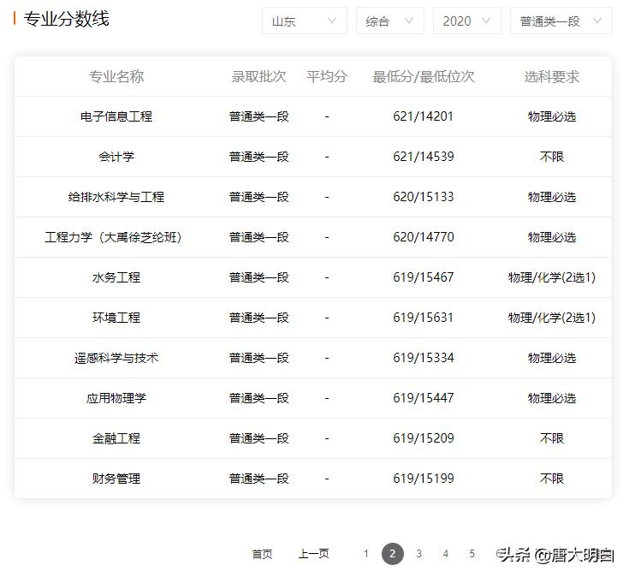The height and width of the screenshot is (577, 629).
Task: Select the 财务管理 major row
Action: click(313, 479)
